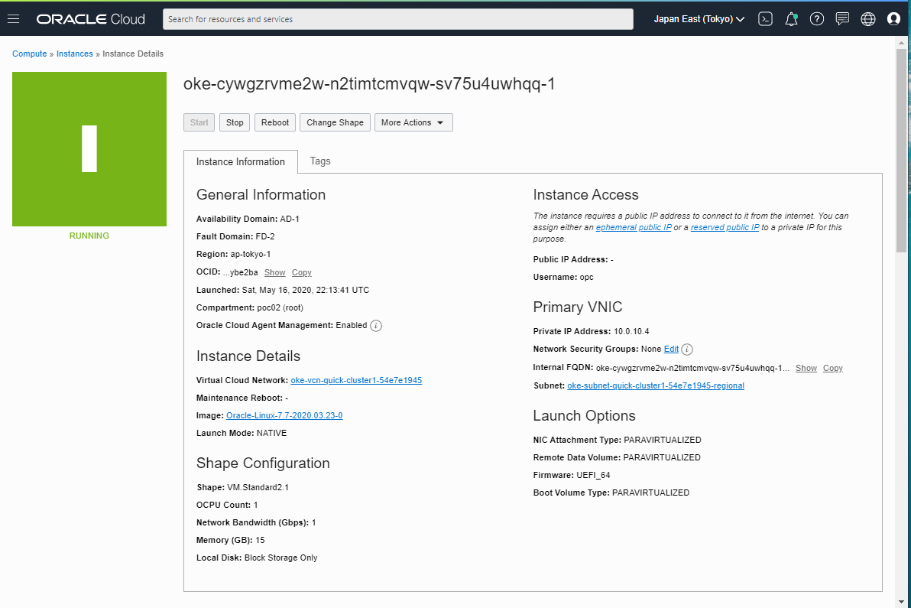Viewport: 911px width, 608px height.
Task: Open the announcements bell icon
Action: [x=791, y=19]
